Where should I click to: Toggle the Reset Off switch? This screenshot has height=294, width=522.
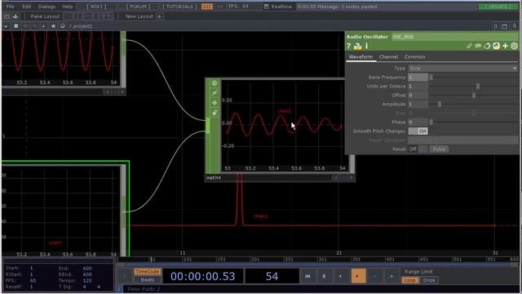418,149
